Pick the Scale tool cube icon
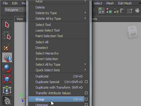 click(7, 79)
